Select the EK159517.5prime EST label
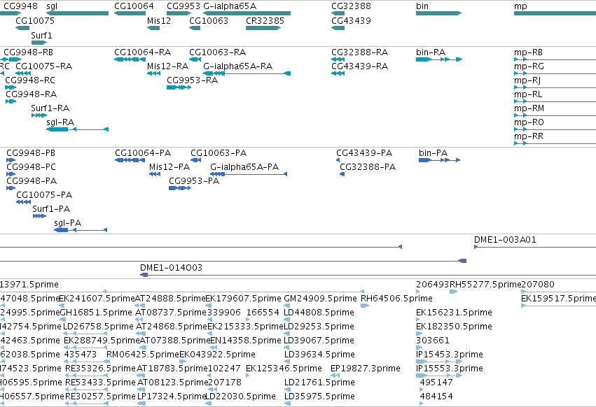This screenshot has height=407, width=596. 558,299
